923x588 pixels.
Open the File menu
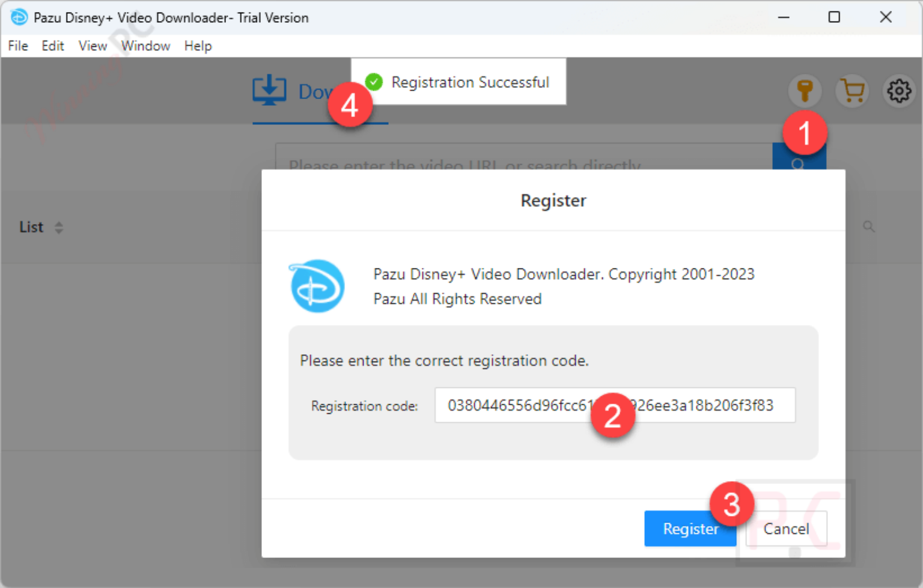tap(17, 46)
